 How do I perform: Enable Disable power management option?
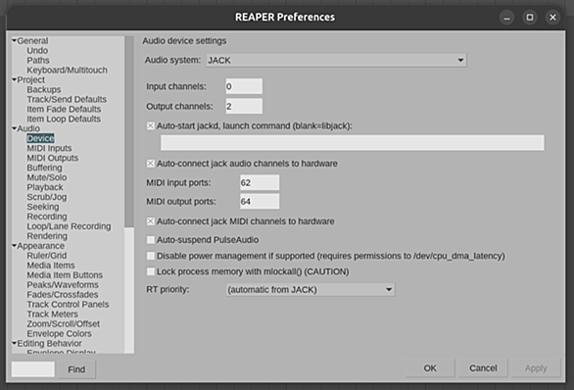tap(151, 256)
